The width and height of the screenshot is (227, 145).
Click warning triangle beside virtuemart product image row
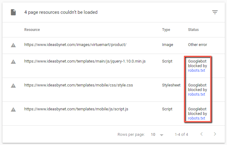click(x=13, y=45)
